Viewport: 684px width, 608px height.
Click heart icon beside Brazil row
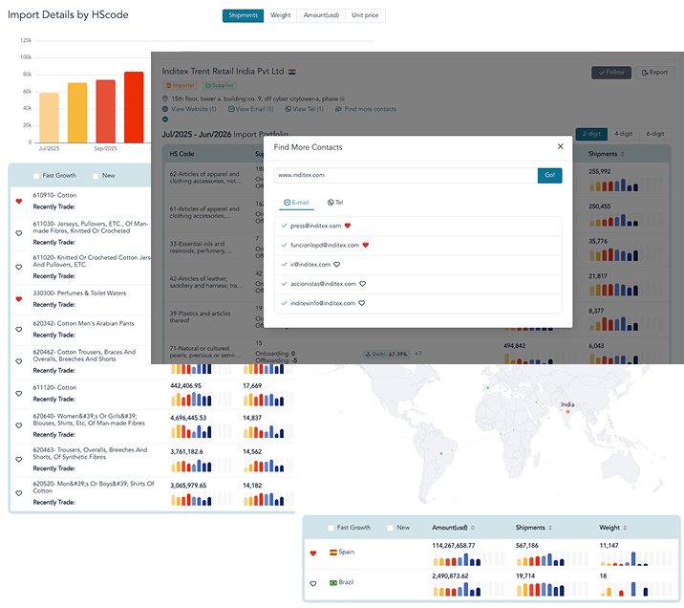click(312, 583)
